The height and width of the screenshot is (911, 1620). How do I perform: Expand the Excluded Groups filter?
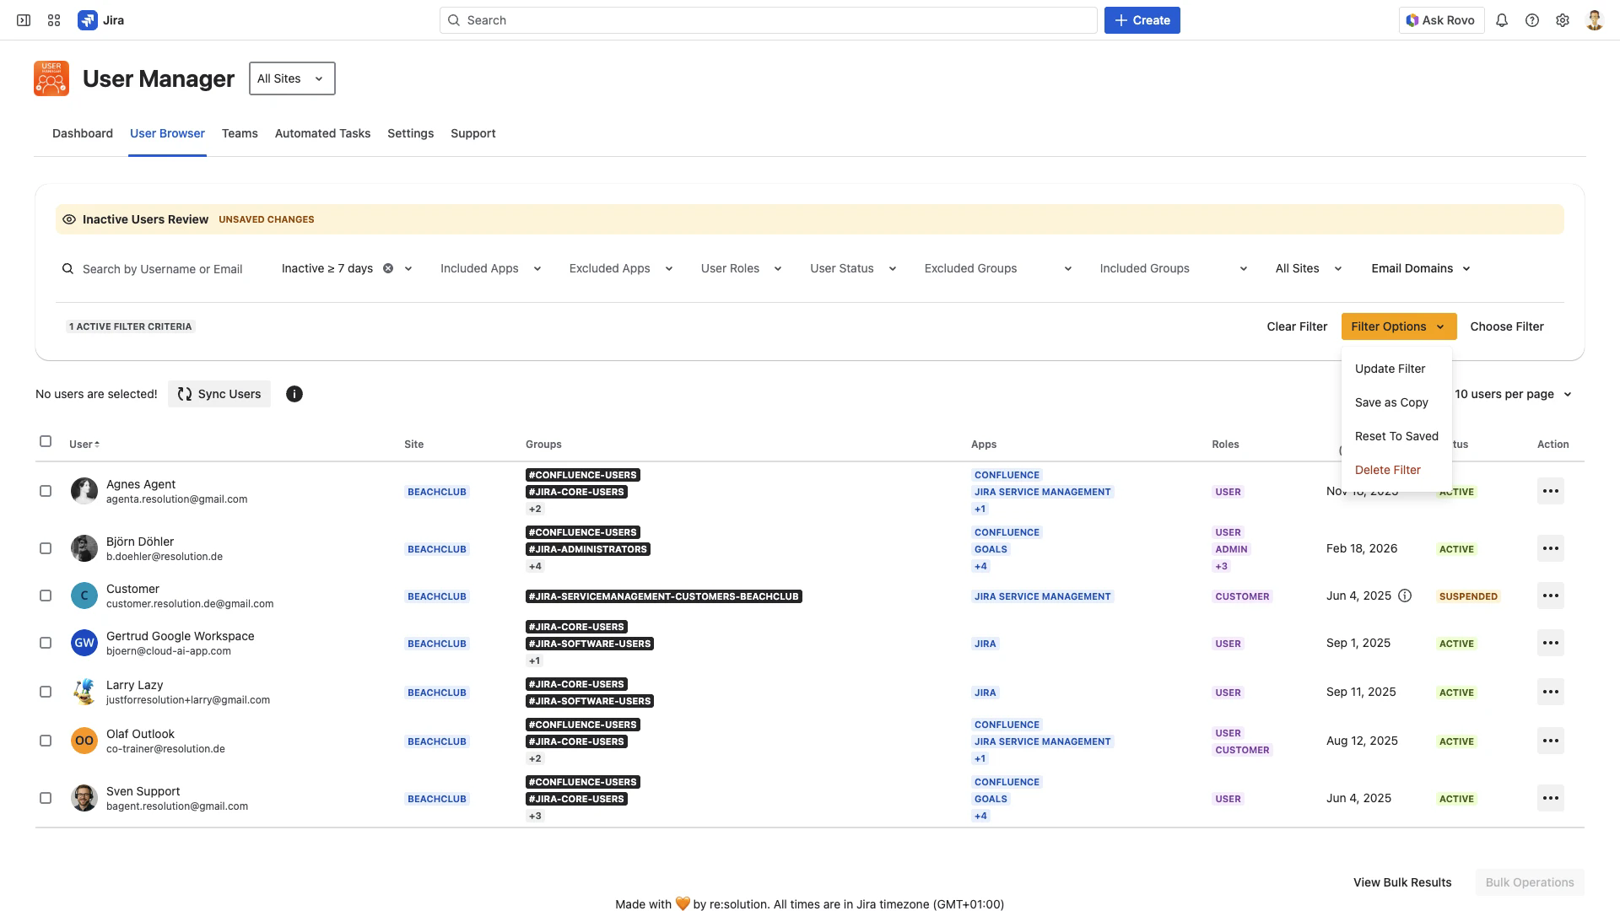click(997, 268)
